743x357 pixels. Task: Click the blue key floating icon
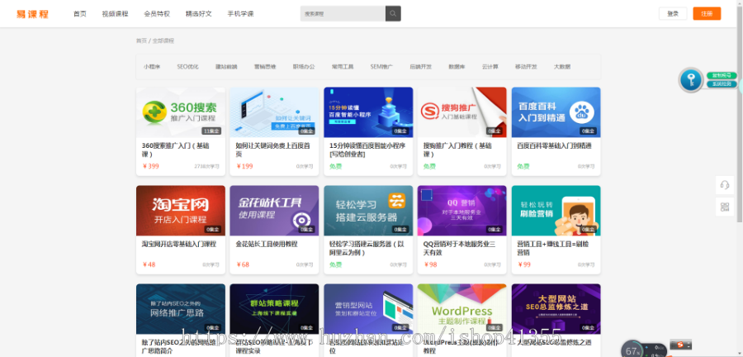coord(690,79)
